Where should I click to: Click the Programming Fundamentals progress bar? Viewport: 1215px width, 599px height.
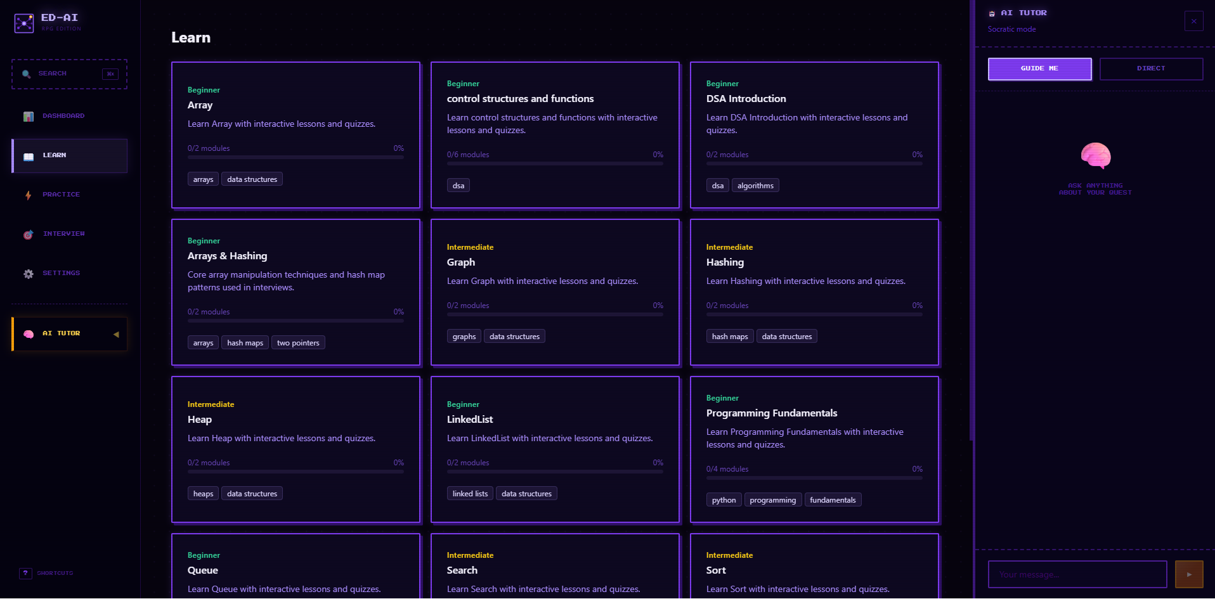click(814, 478)
